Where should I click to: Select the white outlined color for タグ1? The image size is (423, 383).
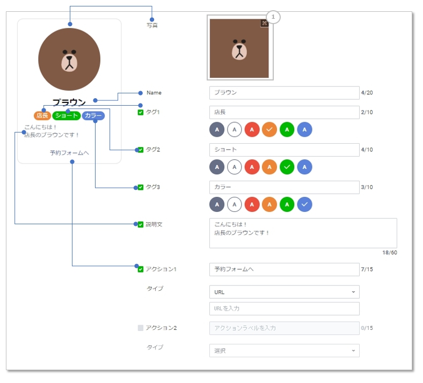[x=234, y=129]
